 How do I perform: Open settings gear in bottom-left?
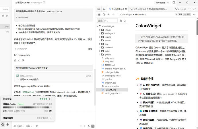[x=7, y=125]
